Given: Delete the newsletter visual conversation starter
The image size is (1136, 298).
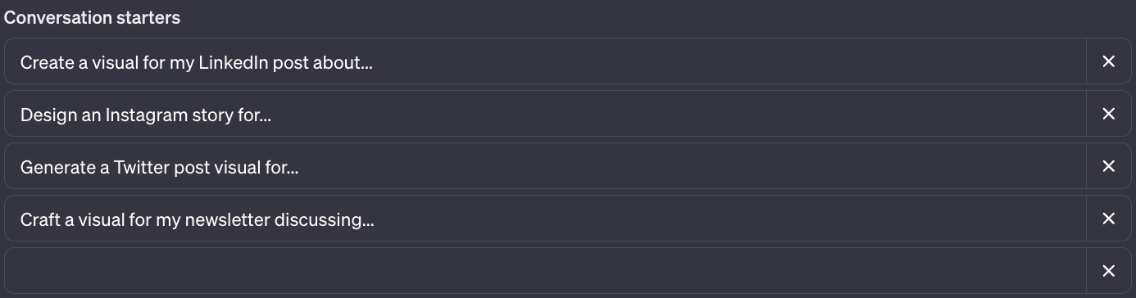Looking at the screenshot, I should tap(1109, 219).
